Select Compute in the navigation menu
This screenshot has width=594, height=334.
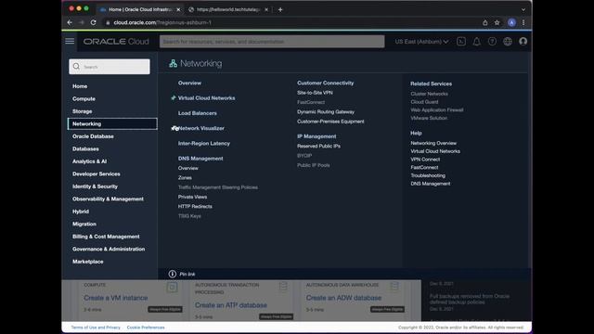(x=84, y=99)
